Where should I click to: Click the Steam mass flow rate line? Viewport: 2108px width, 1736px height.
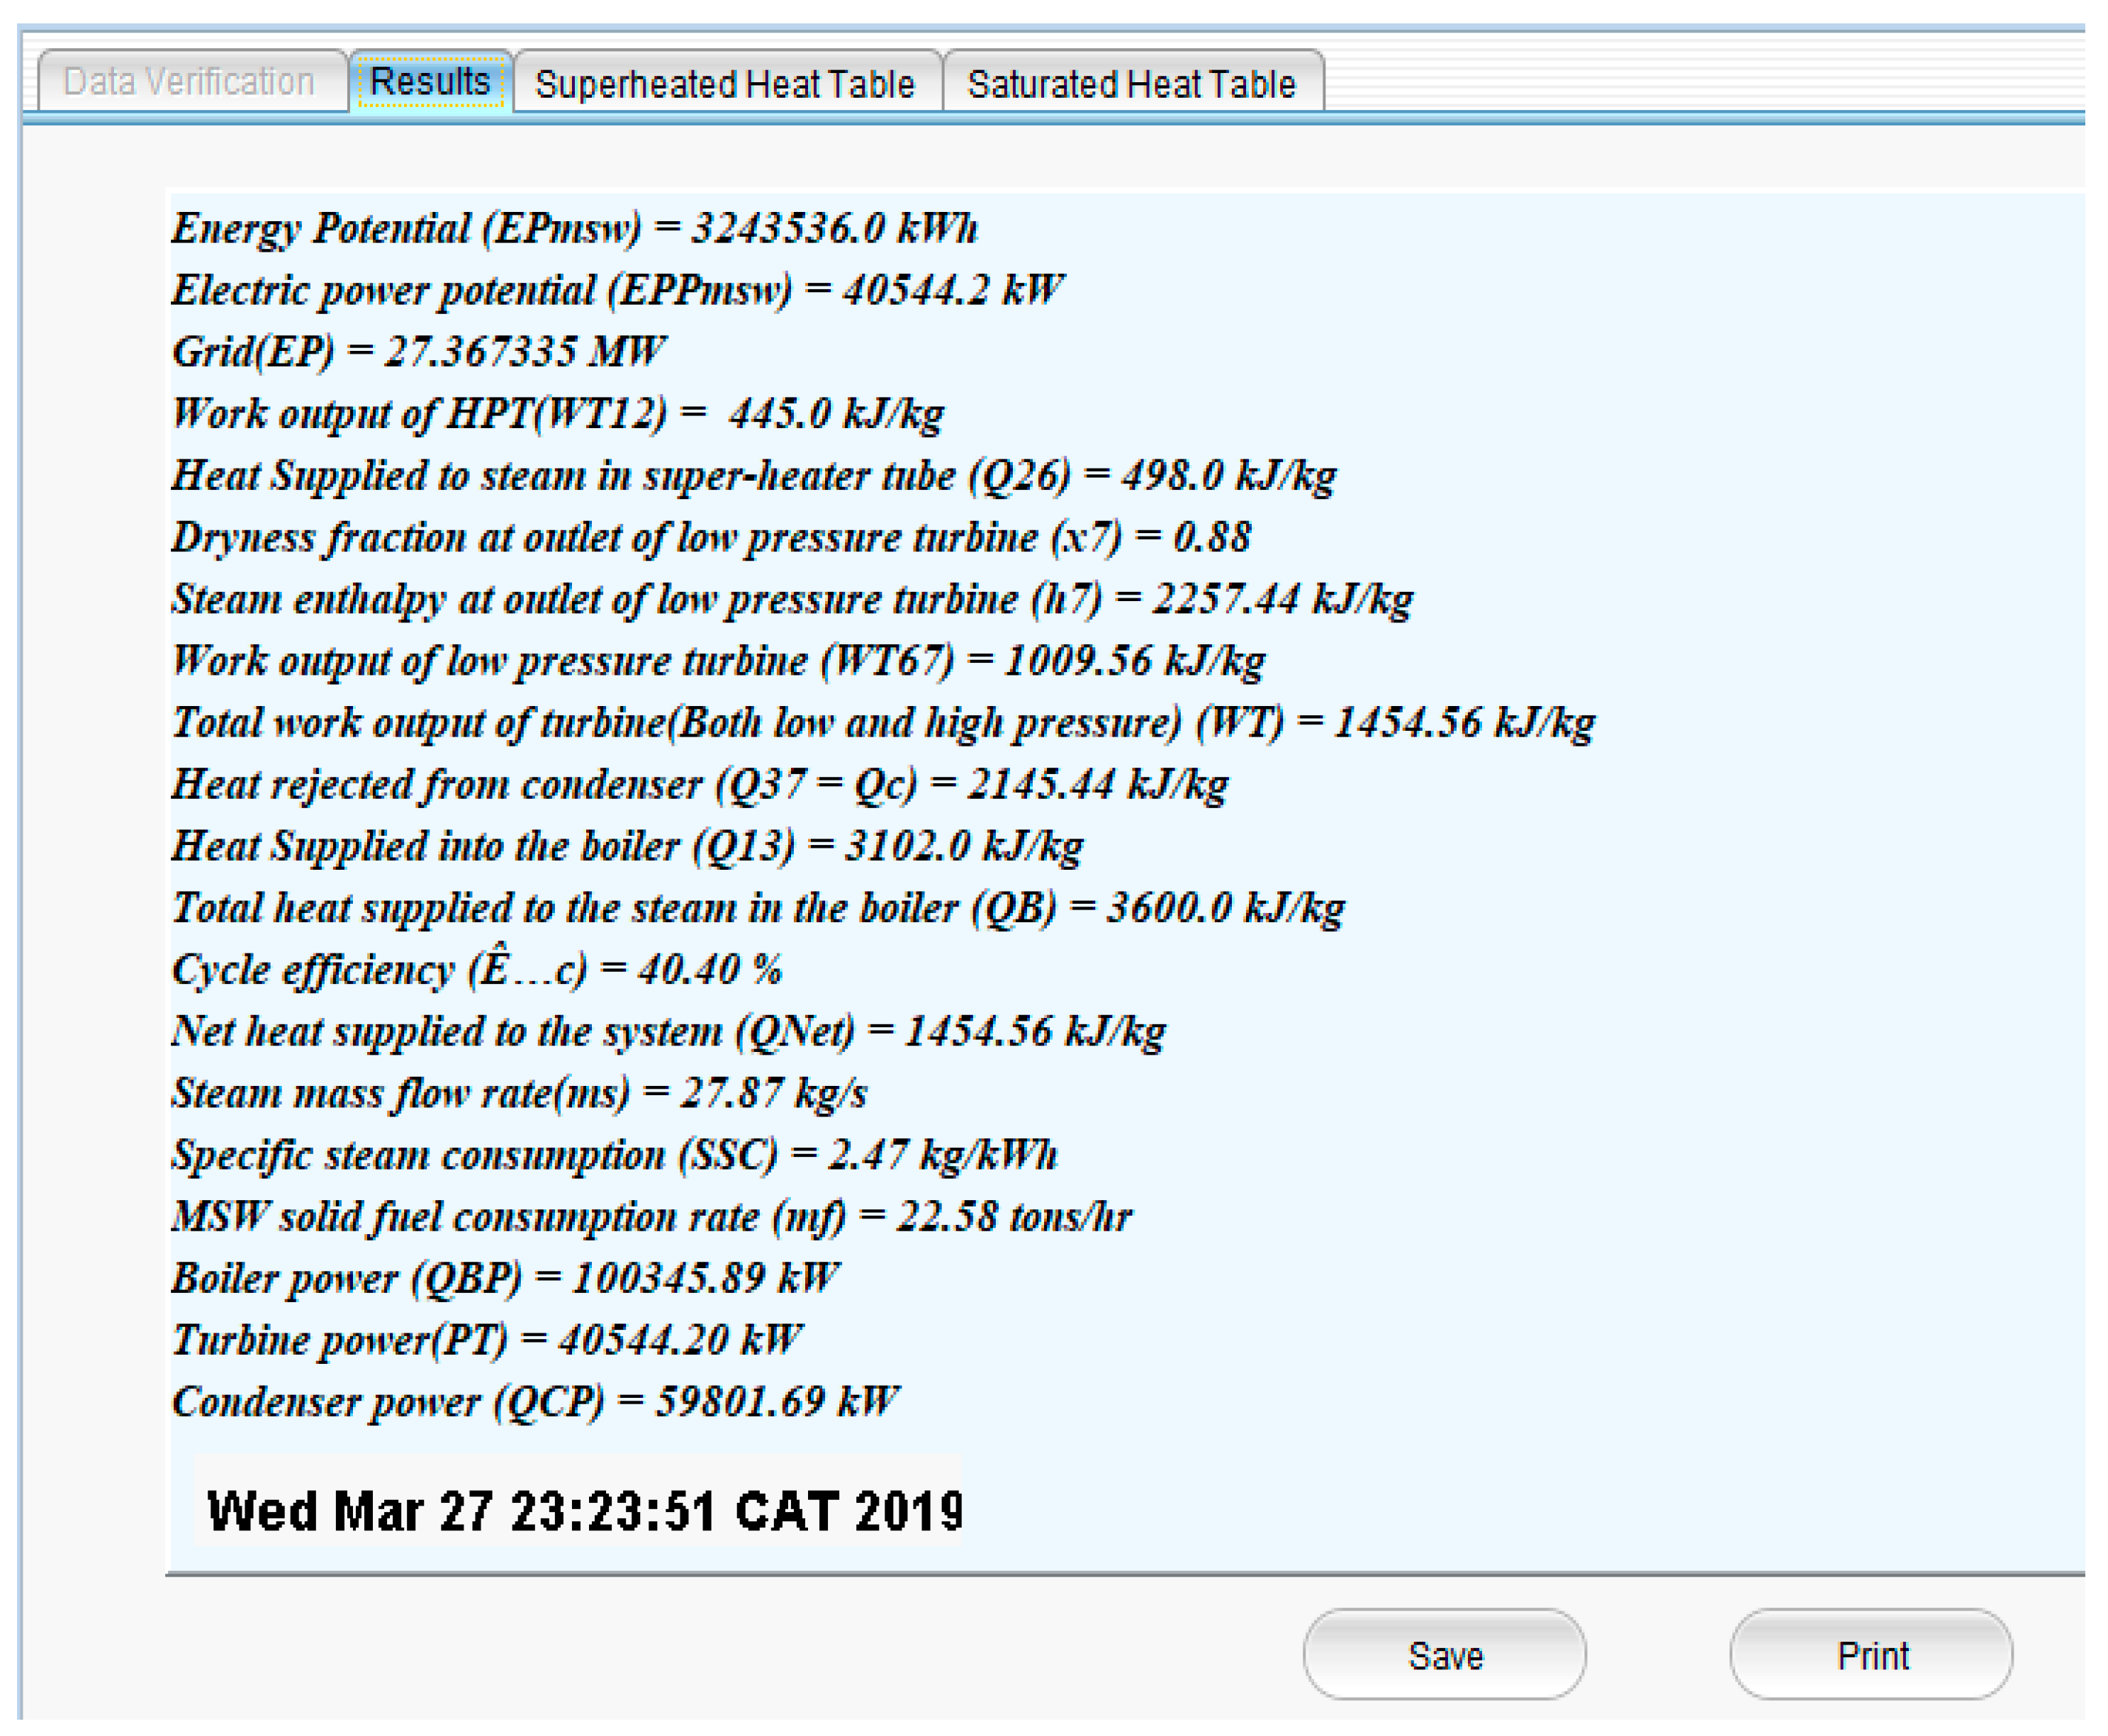pos(518,1092)
